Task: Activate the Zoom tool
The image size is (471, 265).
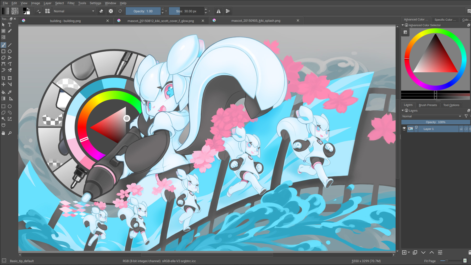Action: coord(10,133)
